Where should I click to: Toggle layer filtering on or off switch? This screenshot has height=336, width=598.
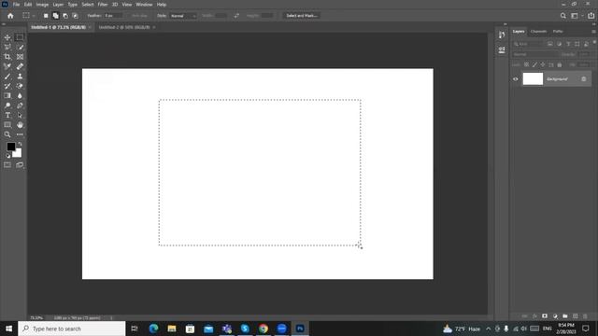[x=594, y=43]
